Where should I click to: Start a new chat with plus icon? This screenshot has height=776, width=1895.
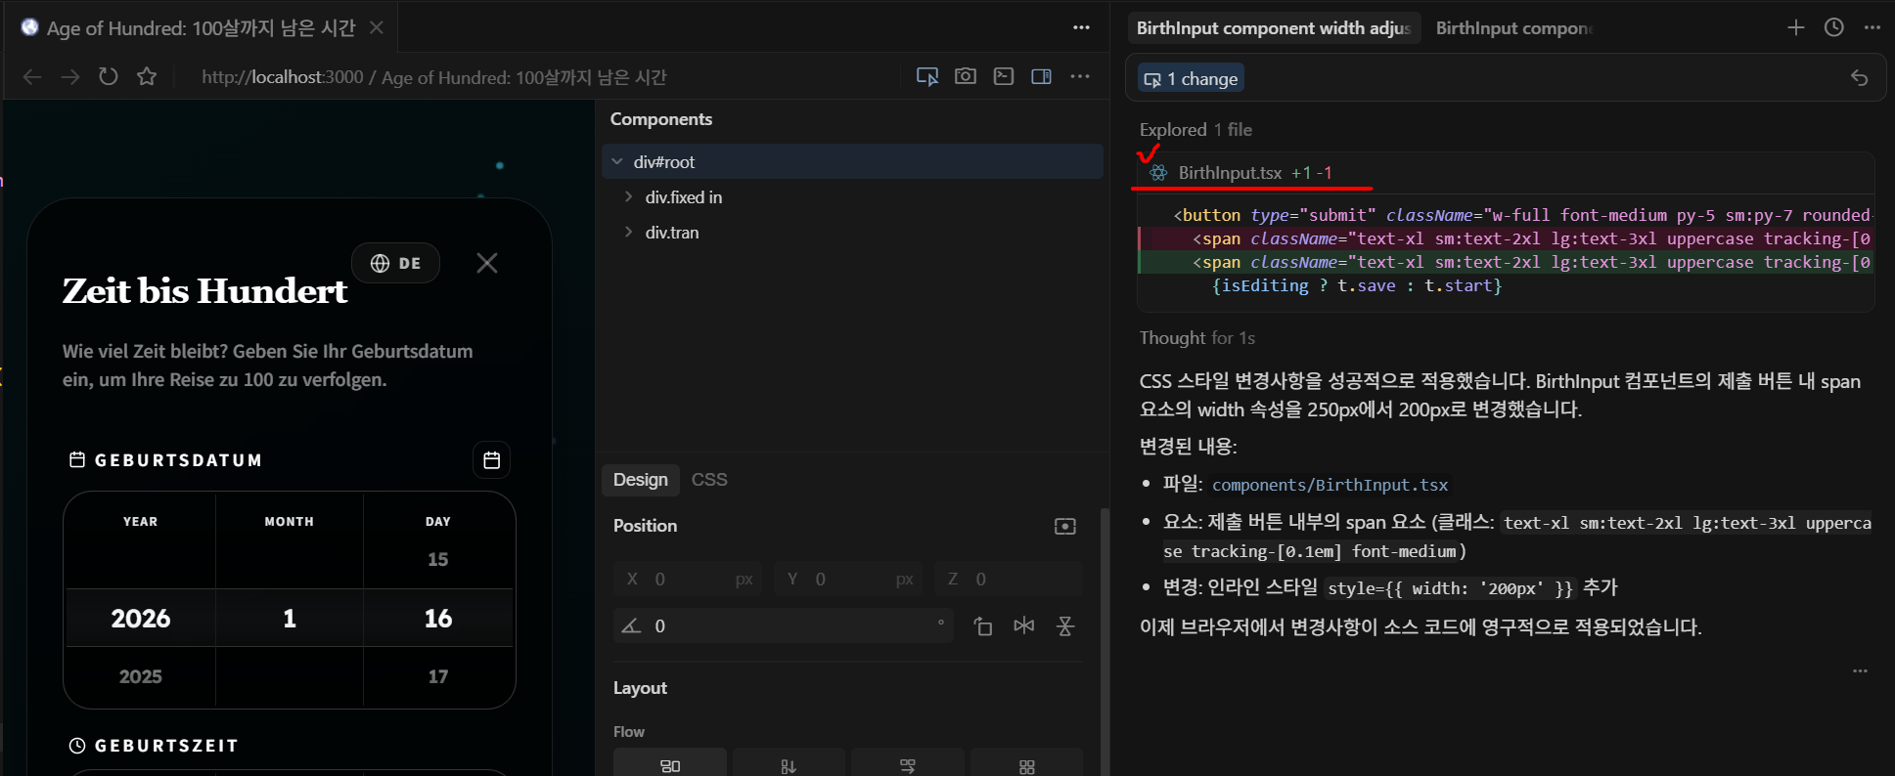pyautogui.click(x=1795, y=27)
